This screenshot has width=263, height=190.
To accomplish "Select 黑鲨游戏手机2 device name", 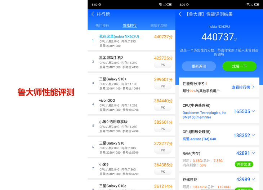I will click(111, 58).
